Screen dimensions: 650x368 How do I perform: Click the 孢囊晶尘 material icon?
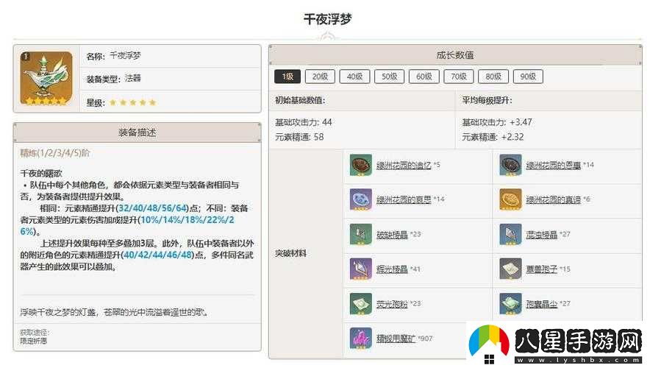(x=510, y=304)
